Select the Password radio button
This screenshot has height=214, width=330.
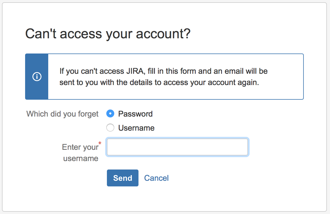click(110, 113)
